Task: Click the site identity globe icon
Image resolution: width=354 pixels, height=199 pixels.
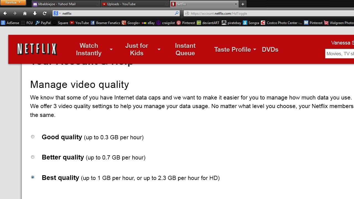Action: point(187,13)
